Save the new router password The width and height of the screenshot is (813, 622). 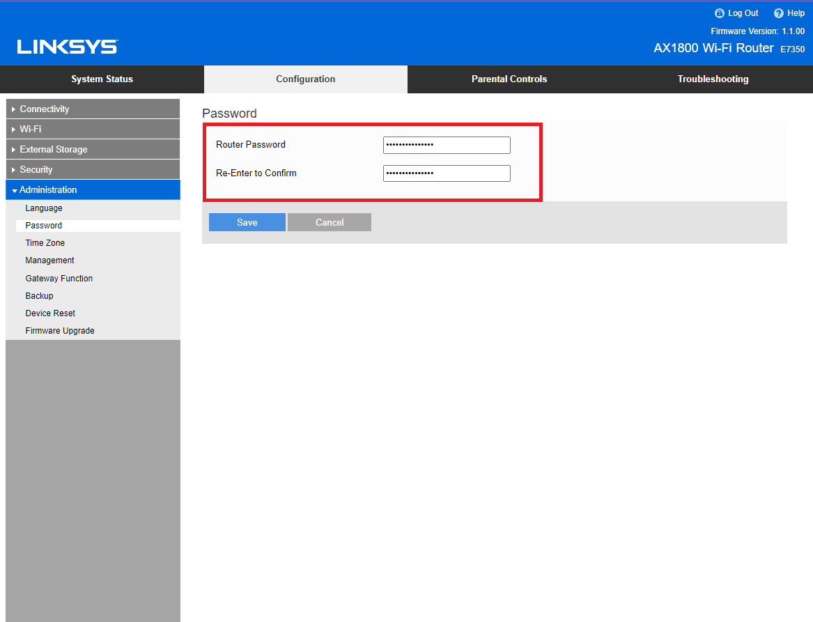247,222
